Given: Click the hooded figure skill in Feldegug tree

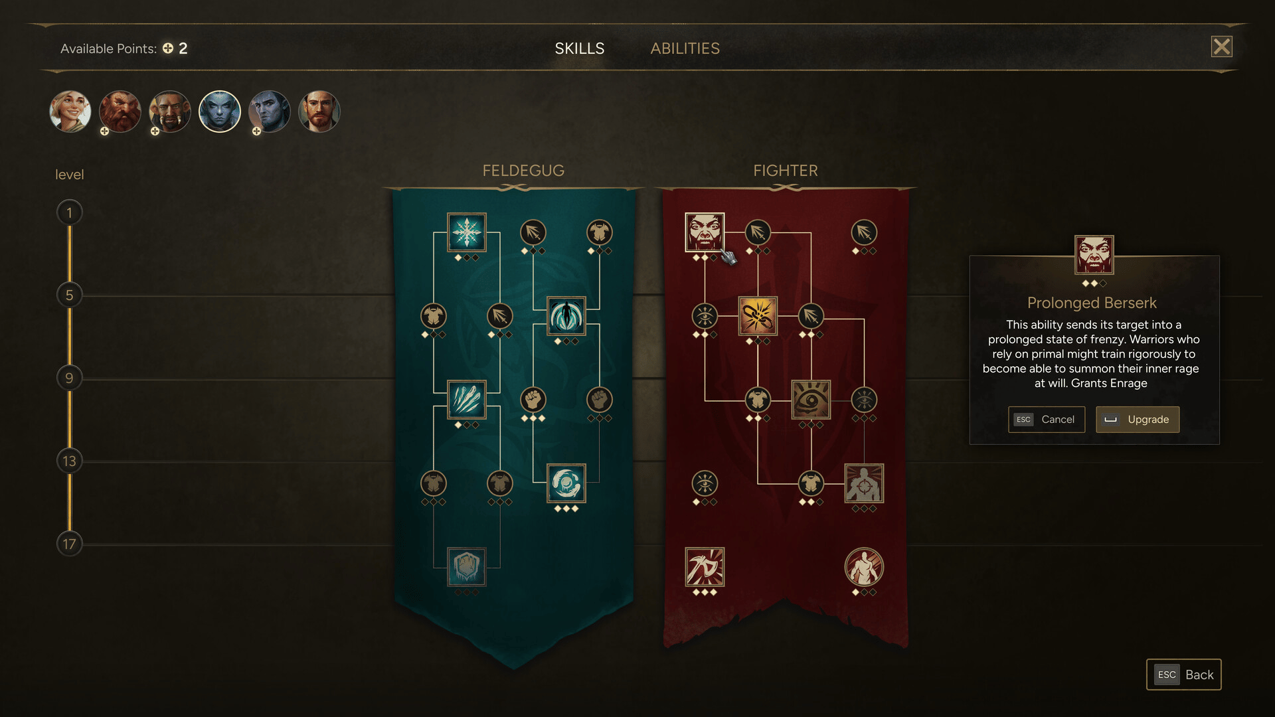Looking at the screenshot, I should (566, 316).
